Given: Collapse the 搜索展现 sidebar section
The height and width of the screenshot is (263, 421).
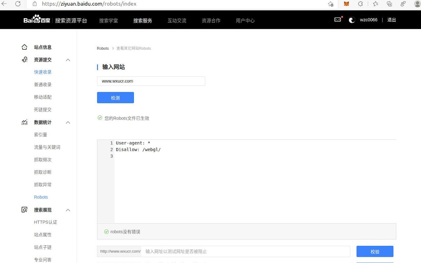Looking at the screenshot, I should click(x=68, y=210).
